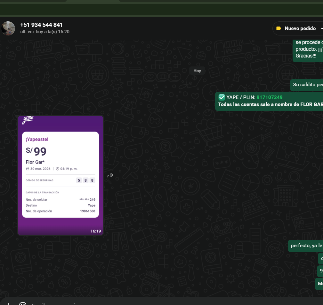Screen dimensions: 323x305
Task: Open the phone number link 917107249
Action: (x=270, y=97)
